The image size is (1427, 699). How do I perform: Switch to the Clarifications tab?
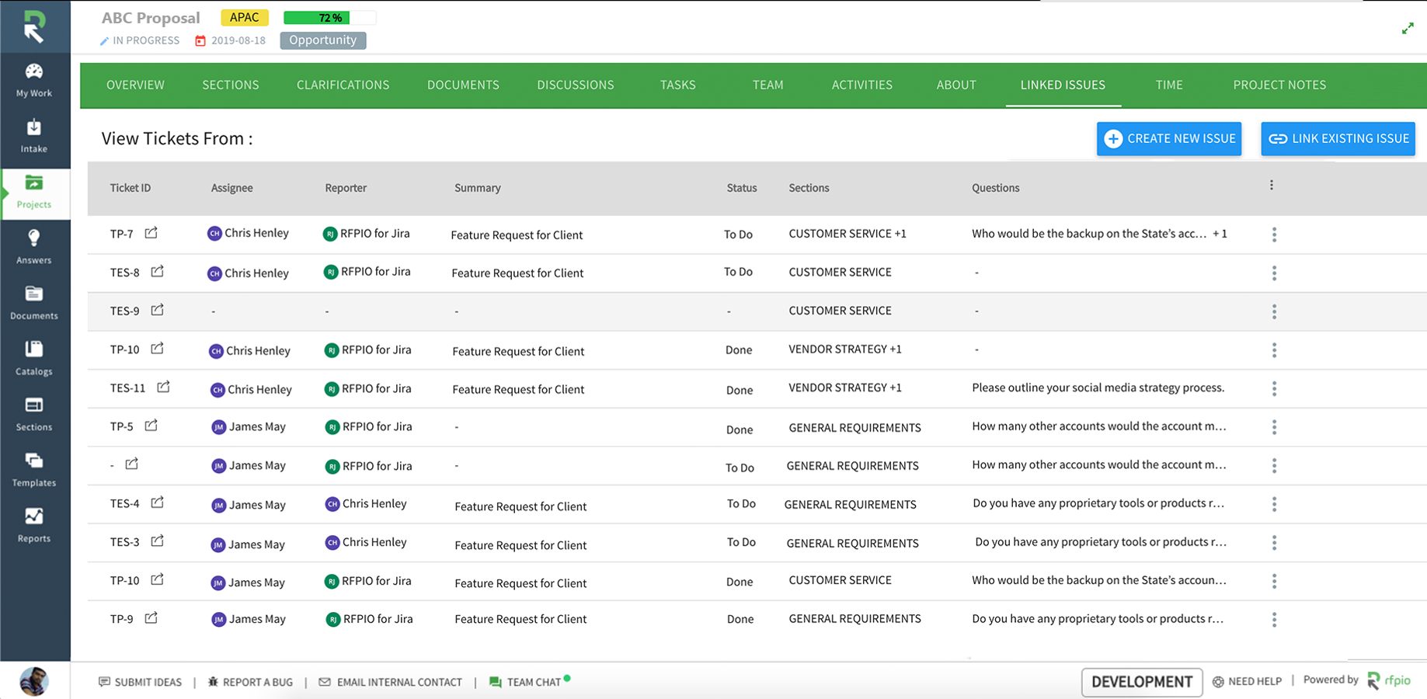coord(343,85)
